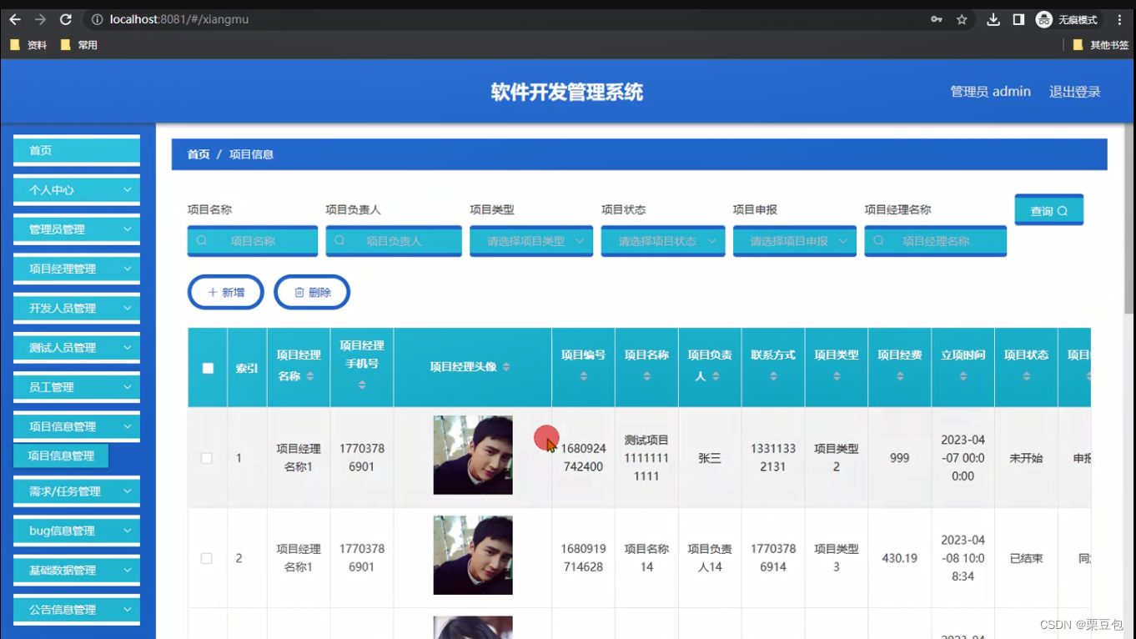Click the 删除 delete button
1136x639 pixels.
pos(312,292)
